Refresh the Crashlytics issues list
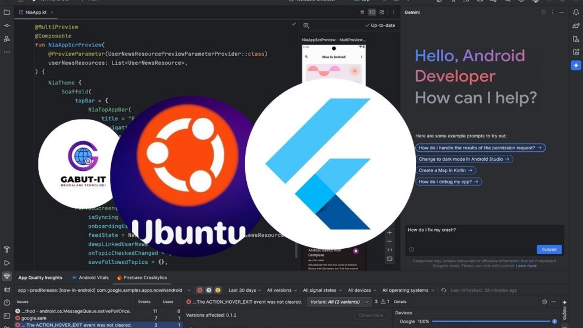Image resolution: width=583 pixels, height=328 pixels. point(444,290)
